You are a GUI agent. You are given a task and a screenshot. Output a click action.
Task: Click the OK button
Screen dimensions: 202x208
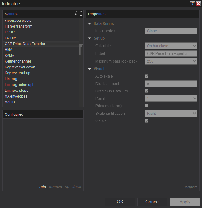(120, 202)
